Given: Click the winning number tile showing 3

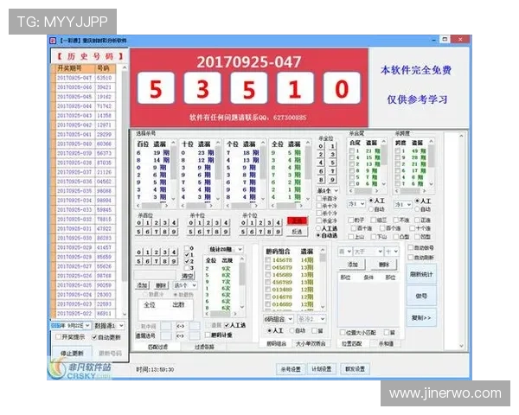Looking at the screenshot, I should click(202, 88).
